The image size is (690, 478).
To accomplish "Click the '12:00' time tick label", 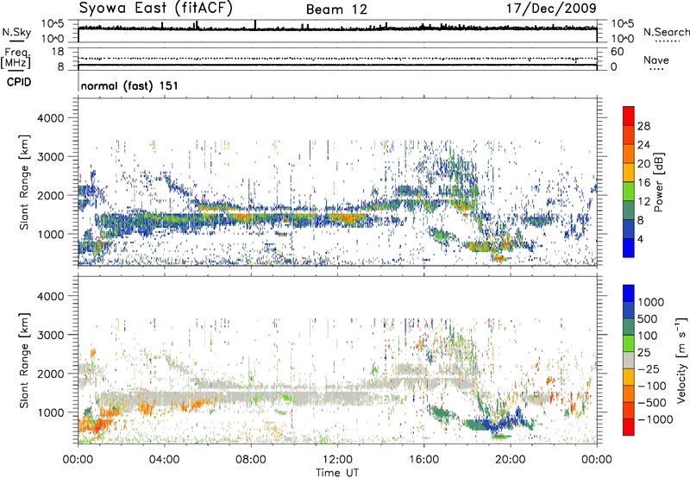I will coord(337,460).
